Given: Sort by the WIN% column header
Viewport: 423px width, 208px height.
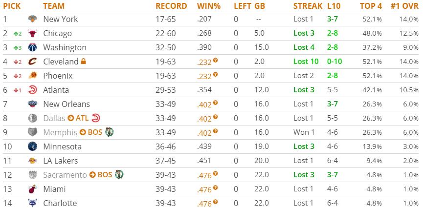Looking at the screenshot, I should (x=208, y=6).
